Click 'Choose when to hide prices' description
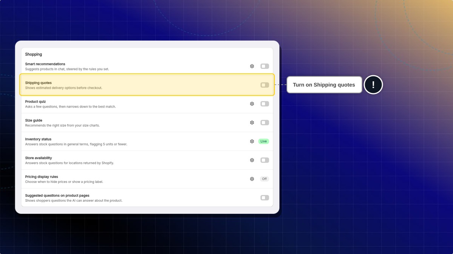Viewport: 453px width, 254px height. pos(64,182)
